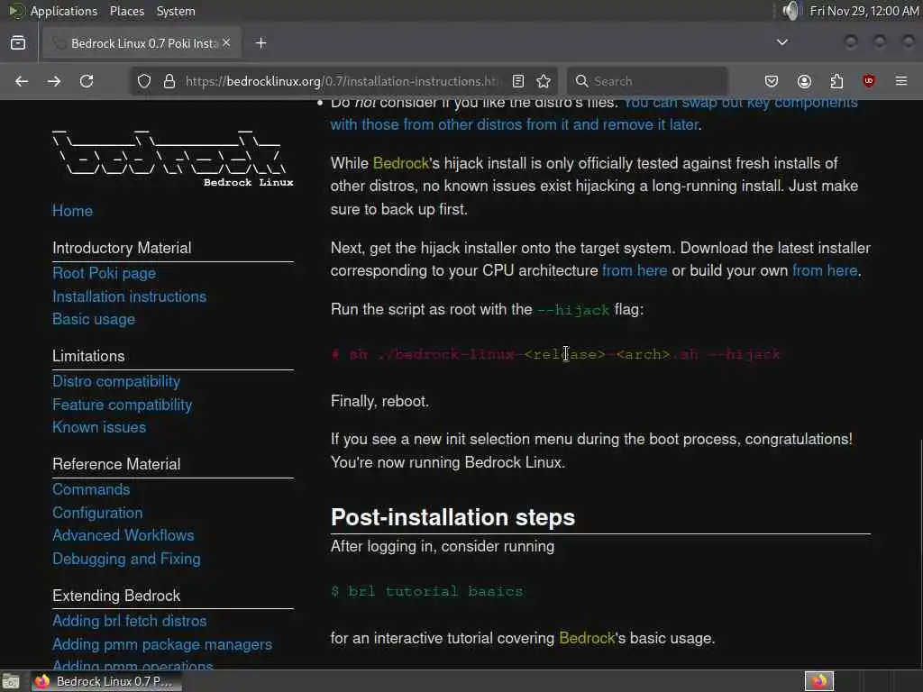Click the date and time clock
The height and width of the screenshot is (692, 923).
click(x=864, y=11)
